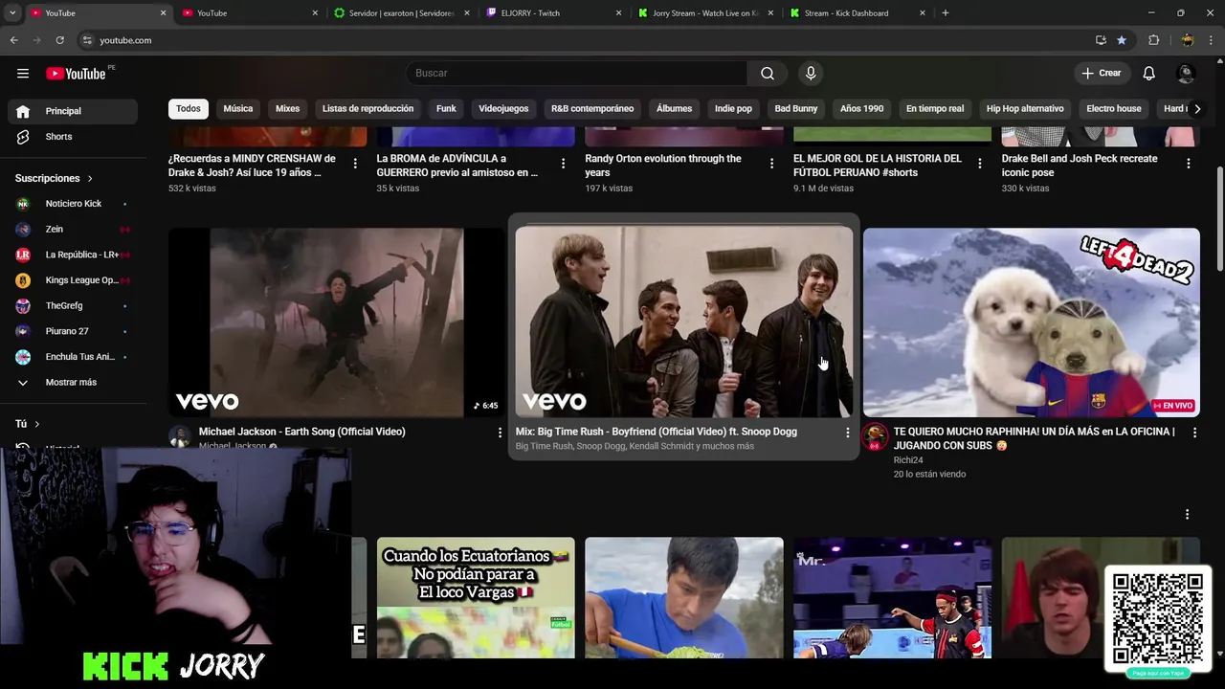Open options for MEJOR GOL short
The width and height of the screenshot is (1225, 689).
(x=979, y=164)
